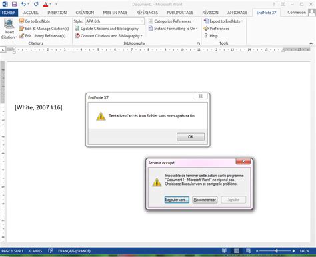Viewport: 316px width, 257px height.
Task: Zoom out with the minus button
Action: [257, 251]
